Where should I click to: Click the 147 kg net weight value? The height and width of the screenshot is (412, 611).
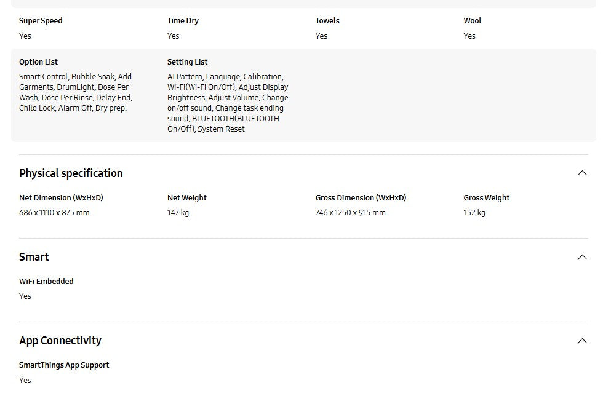pos(178,213)
